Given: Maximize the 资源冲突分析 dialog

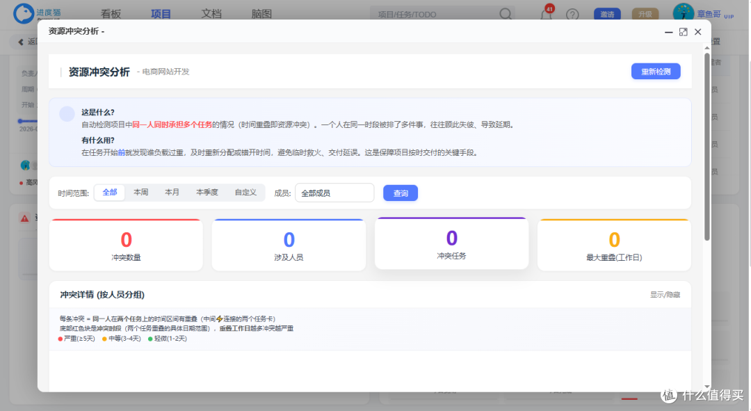Looking at the screenshot, I should [683, 32].
